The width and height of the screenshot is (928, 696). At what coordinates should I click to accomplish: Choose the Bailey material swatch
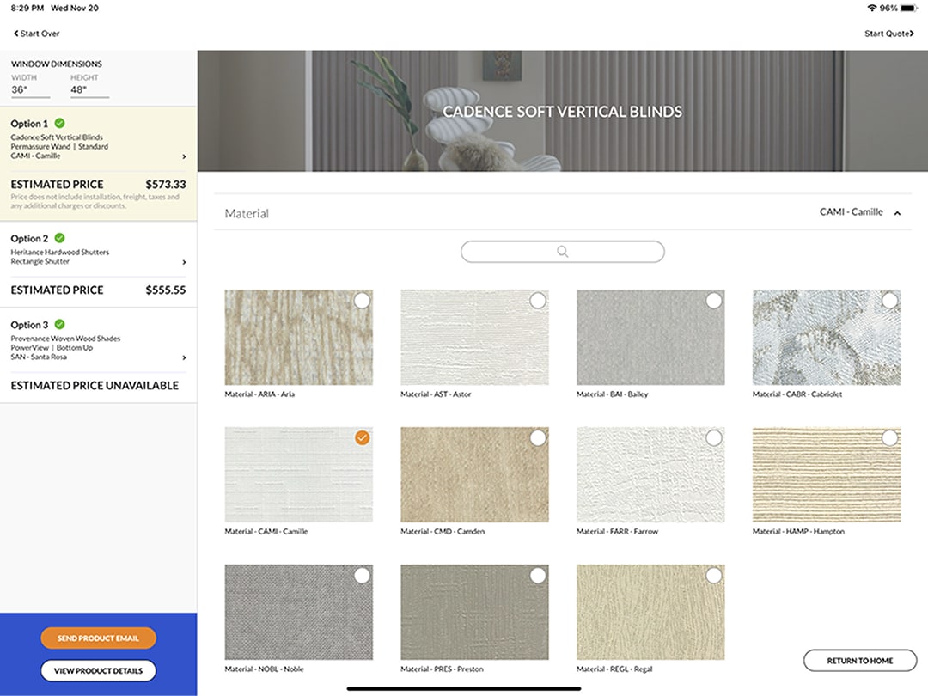[x=650, y=338]
